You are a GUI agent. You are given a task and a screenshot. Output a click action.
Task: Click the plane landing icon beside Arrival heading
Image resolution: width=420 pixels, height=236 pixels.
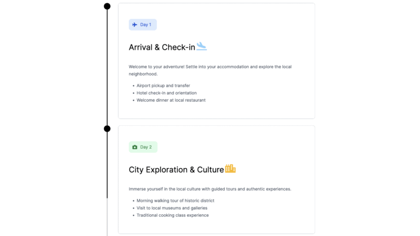(x=202, y=46)
